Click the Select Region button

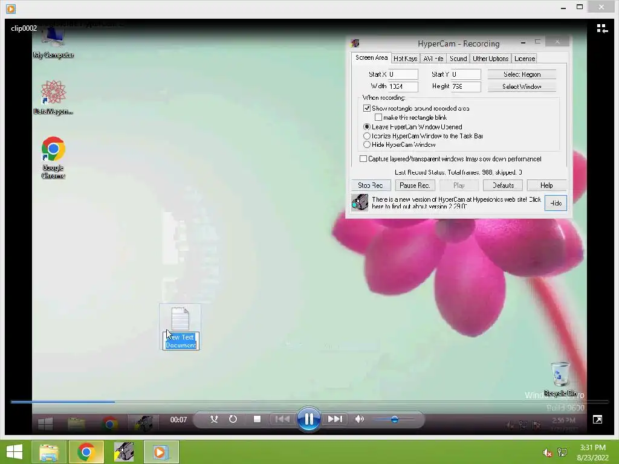(x=522, y=74)
